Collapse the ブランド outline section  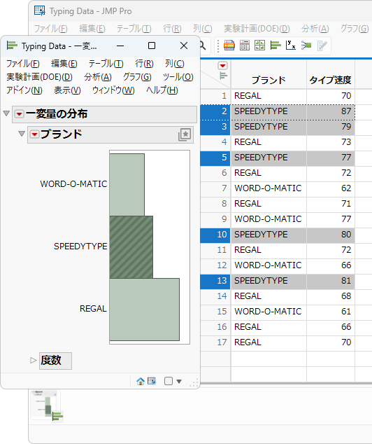pos(22,133)
